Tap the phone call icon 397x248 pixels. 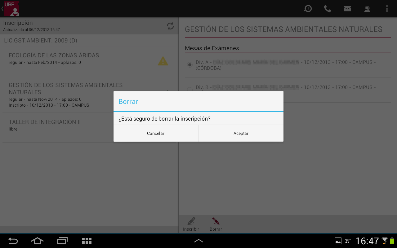pyautogui.click(x=328, y=9)
